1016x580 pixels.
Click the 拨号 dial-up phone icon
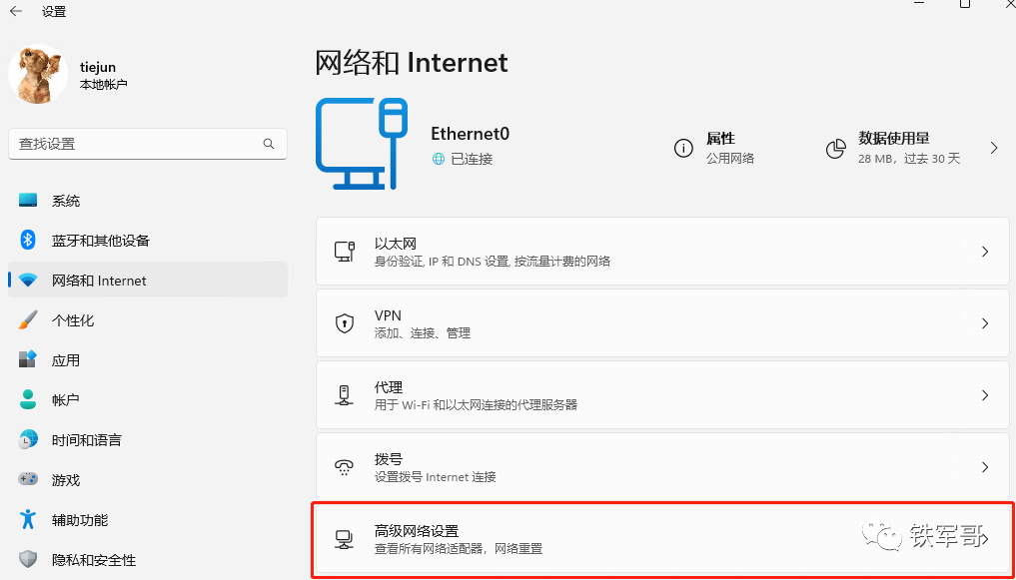(345, 466)
